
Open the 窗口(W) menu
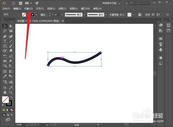(85, 9)
